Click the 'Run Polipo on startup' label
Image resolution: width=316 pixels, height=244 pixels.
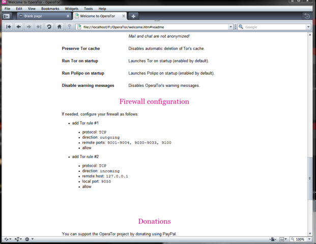[x=83, y=73]
